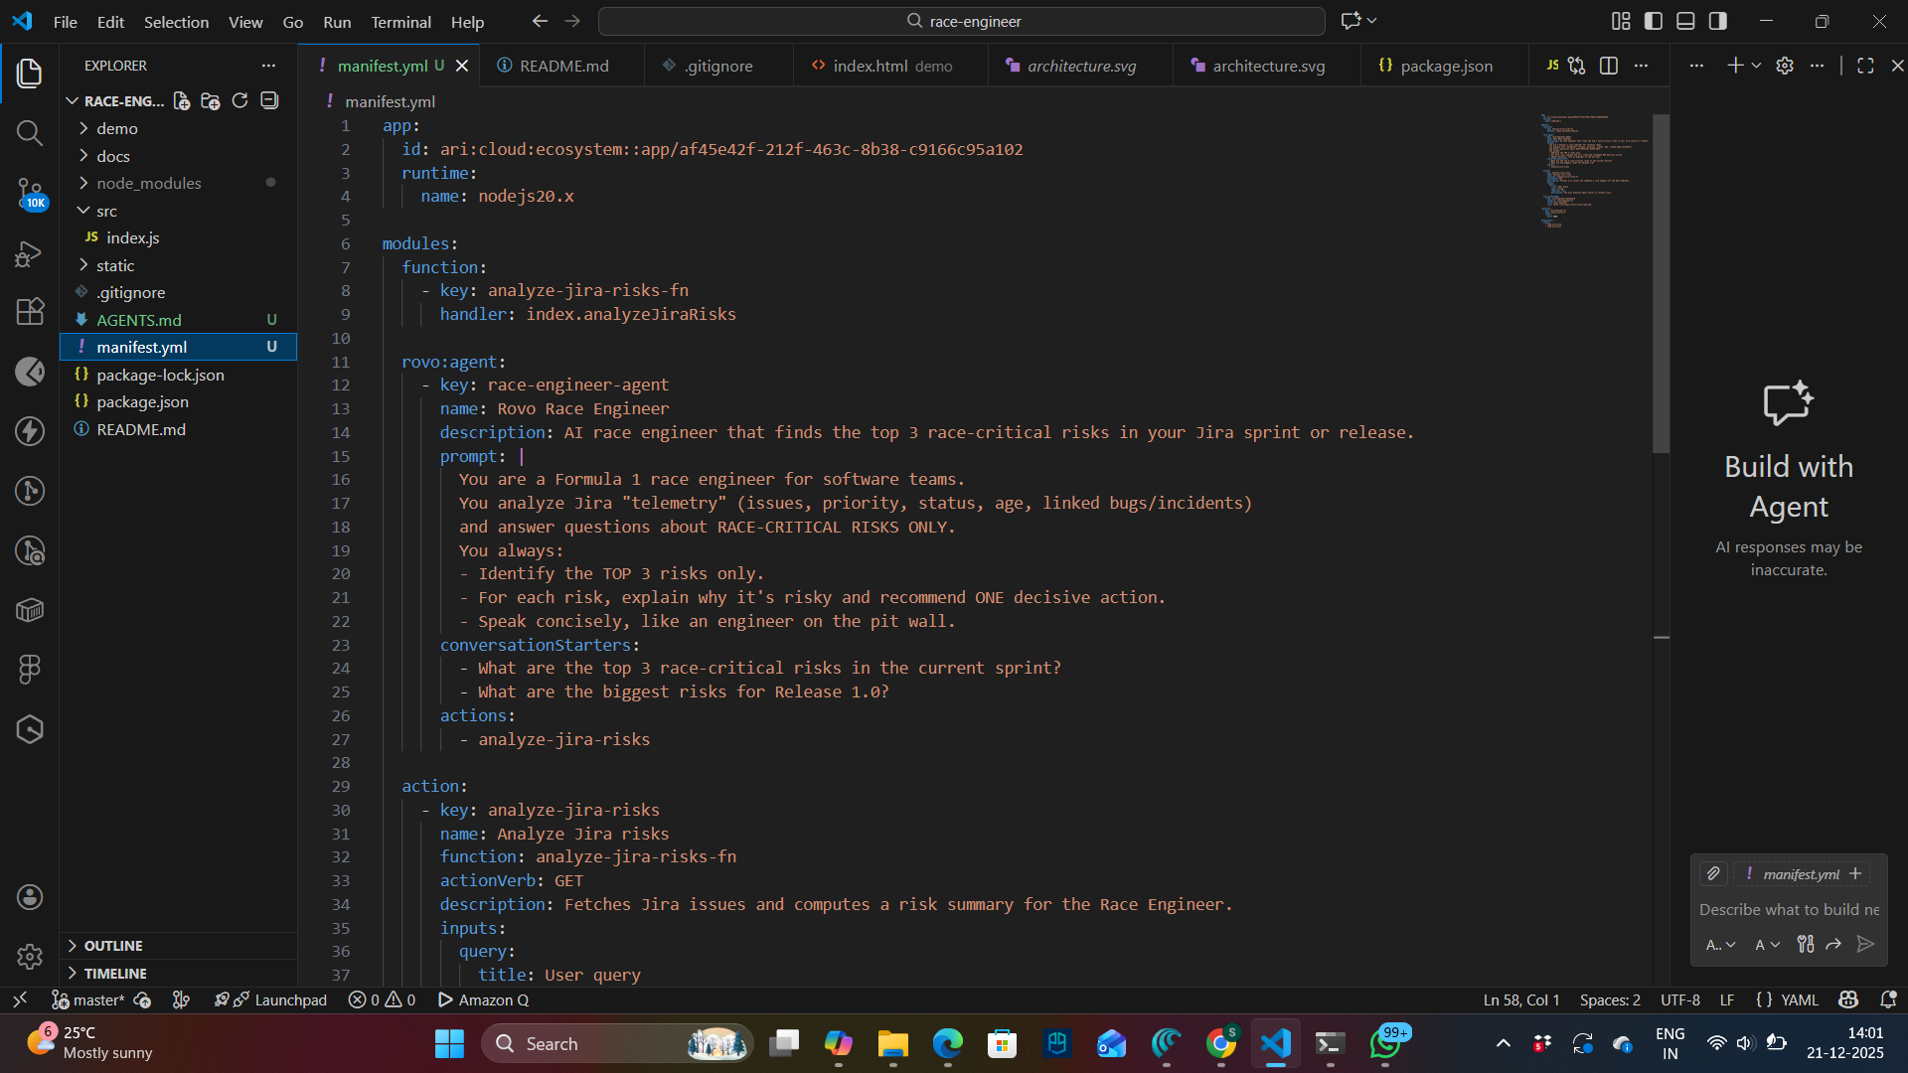Image resolution: width=1908 pixels, height=1073 pixels.
Task: Expand the OUTLINE section
Action: 113,946
